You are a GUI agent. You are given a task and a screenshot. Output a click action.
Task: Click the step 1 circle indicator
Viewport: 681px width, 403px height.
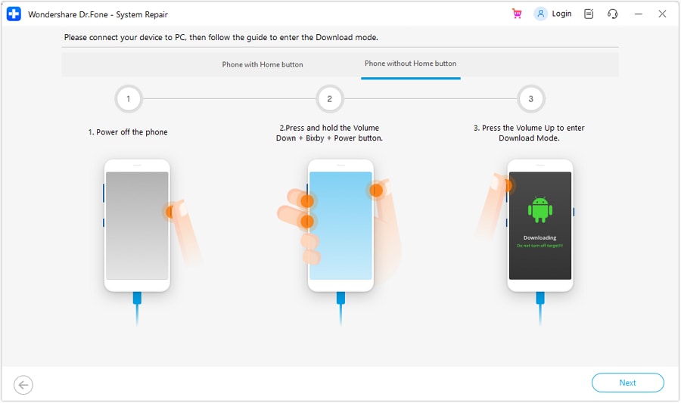(x=129, y=99)
